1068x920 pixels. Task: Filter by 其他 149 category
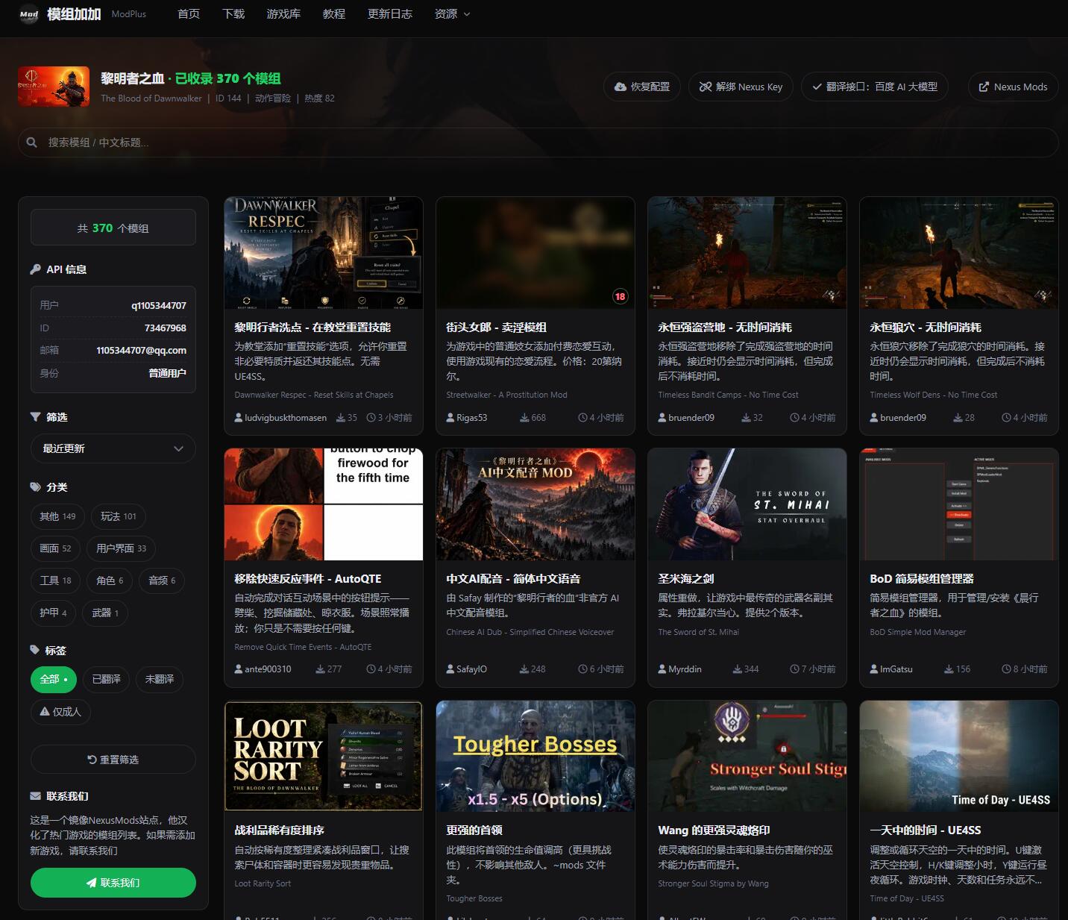[x=57, y=516]
